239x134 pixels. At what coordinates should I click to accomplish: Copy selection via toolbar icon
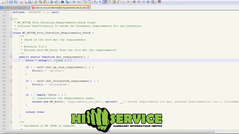41,2
